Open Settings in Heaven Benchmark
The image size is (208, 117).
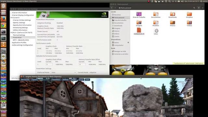[65, 80]
